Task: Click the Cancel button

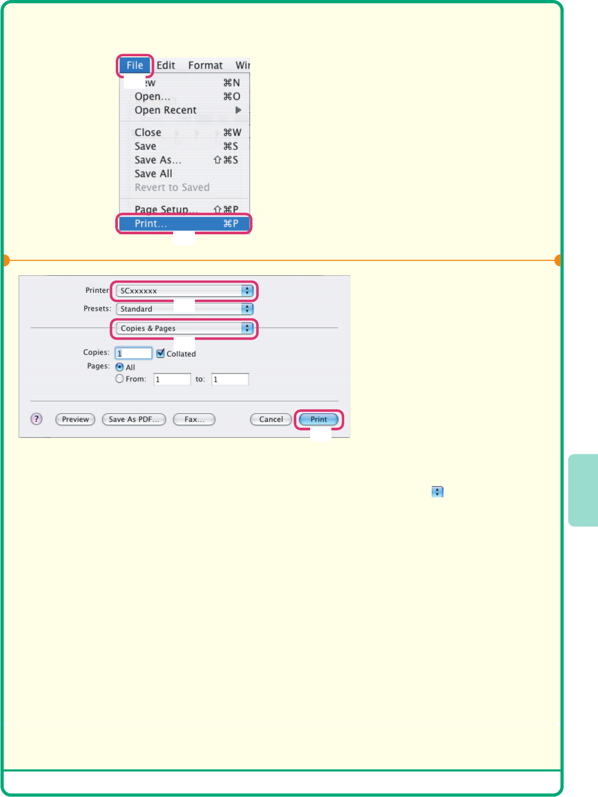Action: click(271, 419)
